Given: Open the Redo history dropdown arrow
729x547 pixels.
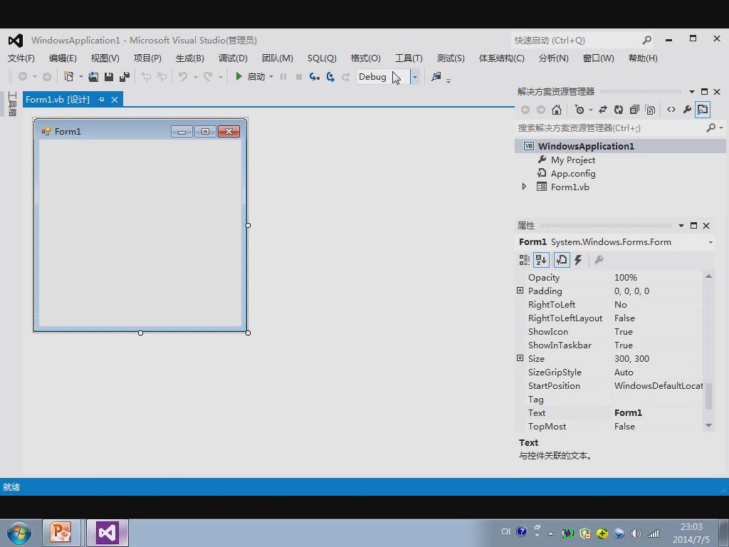Looking at the screenshot, I should [221, 77].
